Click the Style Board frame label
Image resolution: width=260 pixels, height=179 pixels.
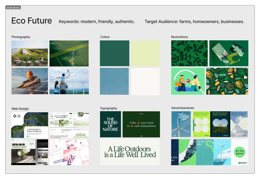click(x=13, y=8)
